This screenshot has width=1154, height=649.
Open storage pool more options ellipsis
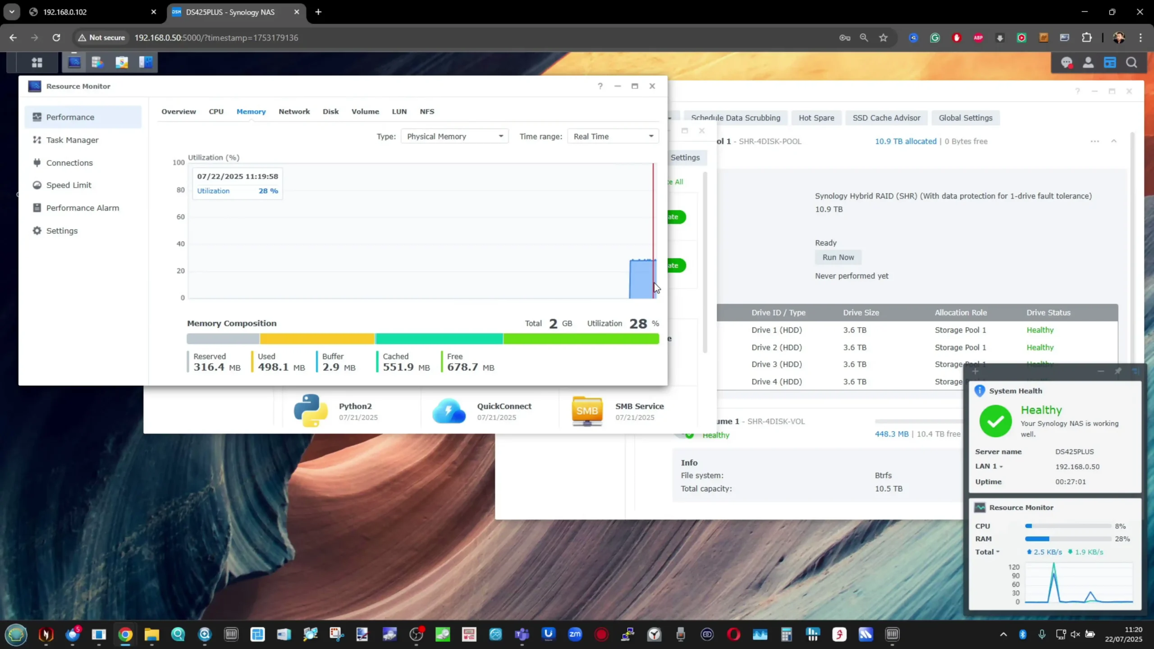click(1094, 142)
